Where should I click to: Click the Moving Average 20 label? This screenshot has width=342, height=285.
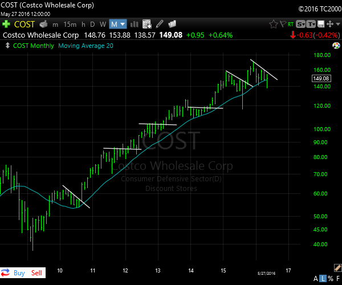(85, 46)
